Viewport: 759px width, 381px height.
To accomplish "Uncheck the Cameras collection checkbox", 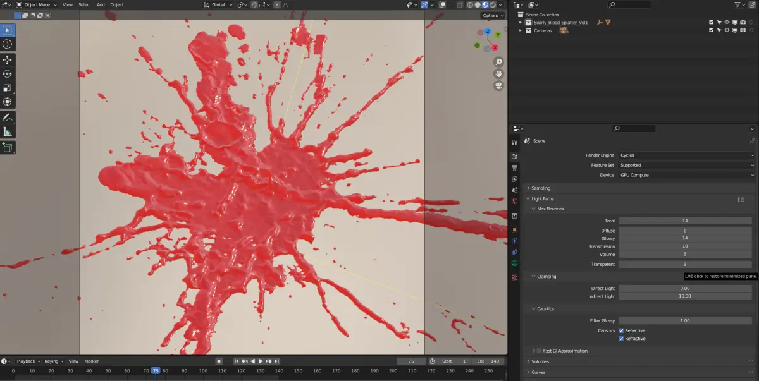I will tap(712, 30).
